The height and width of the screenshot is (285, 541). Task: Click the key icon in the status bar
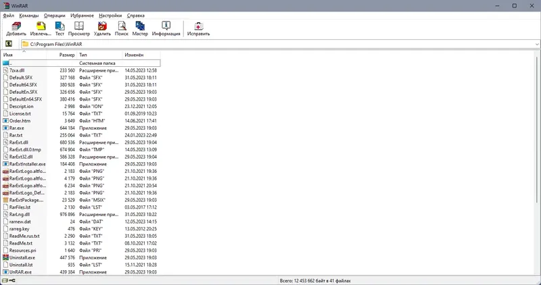pyautogui.click(x=12, y=280)
